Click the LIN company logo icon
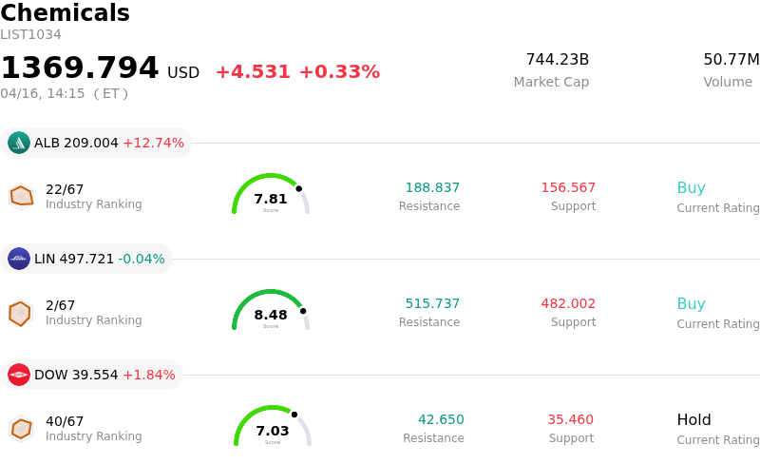This screenshot has width=760, height=464. pos(19,259)
